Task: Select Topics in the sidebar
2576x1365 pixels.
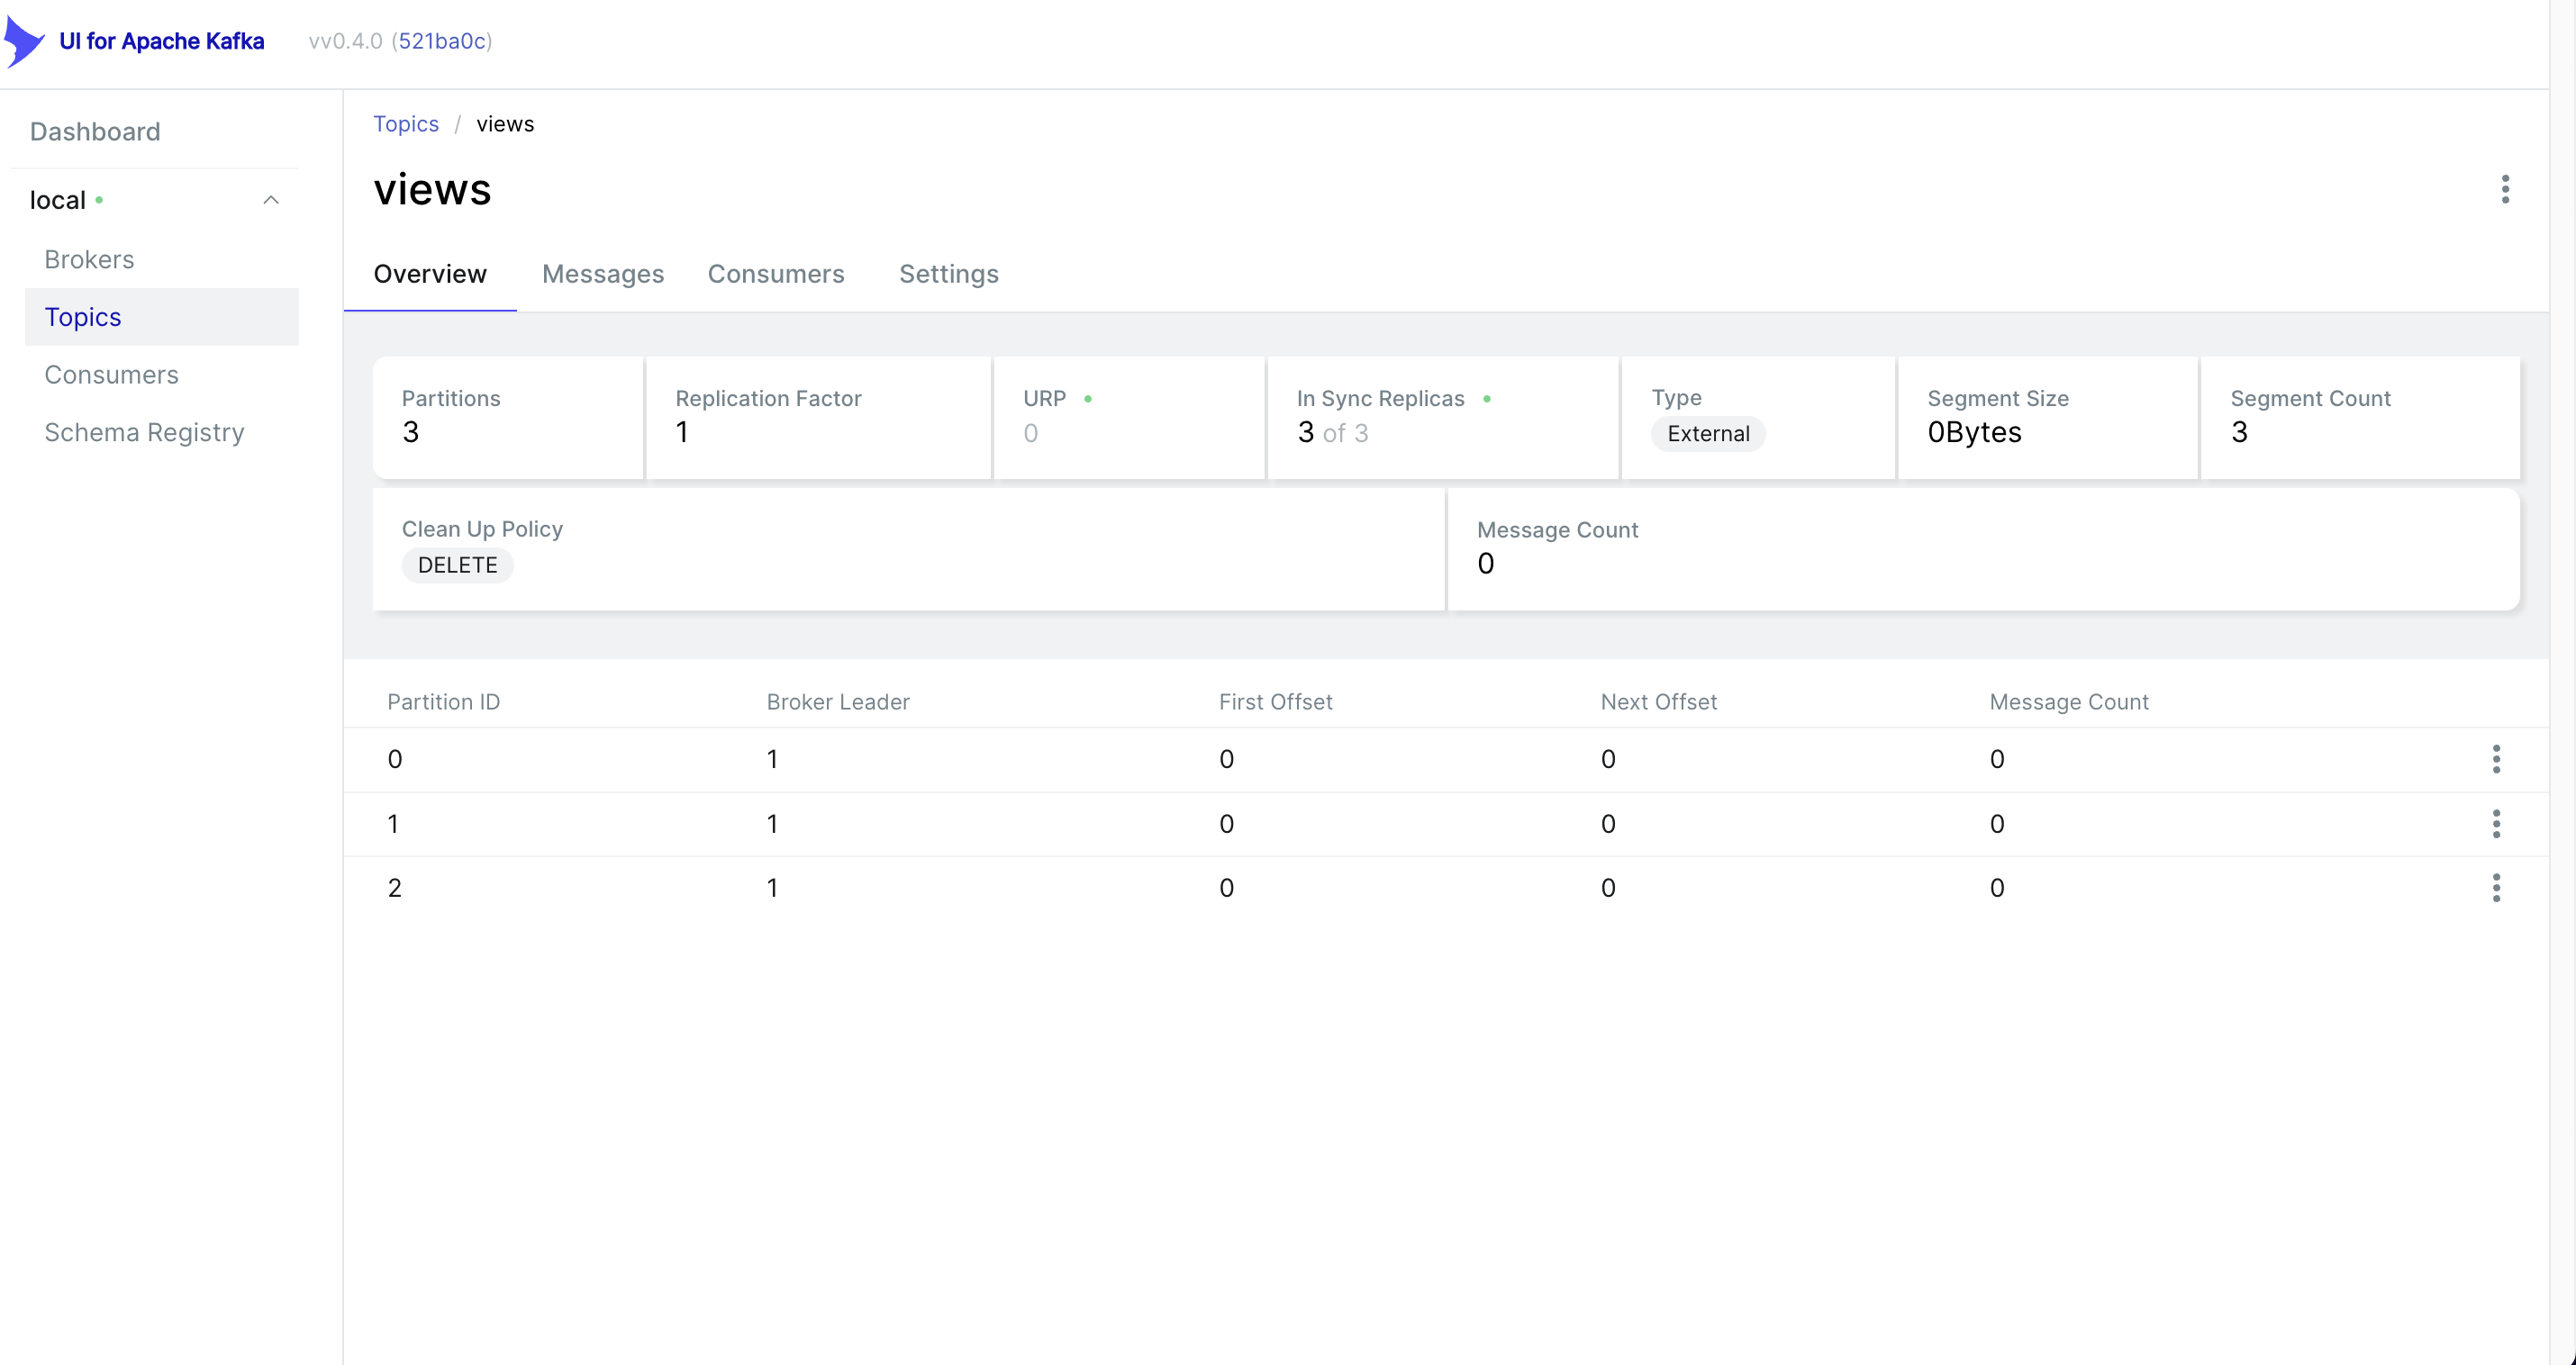Action: pos(83,317)
